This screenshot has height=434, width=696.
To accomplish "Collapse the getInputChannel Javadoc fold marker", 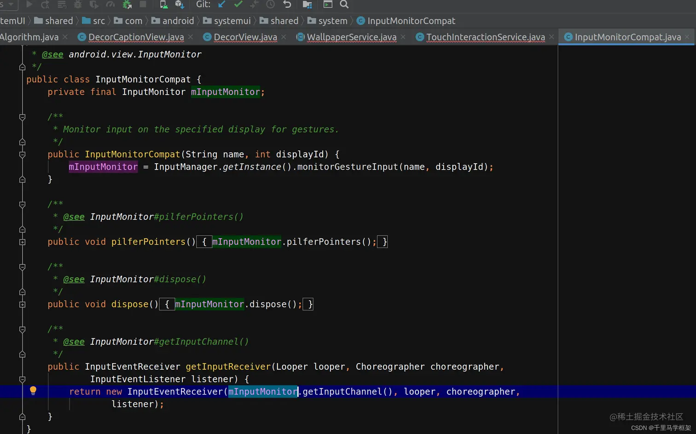I will (22, 330).
